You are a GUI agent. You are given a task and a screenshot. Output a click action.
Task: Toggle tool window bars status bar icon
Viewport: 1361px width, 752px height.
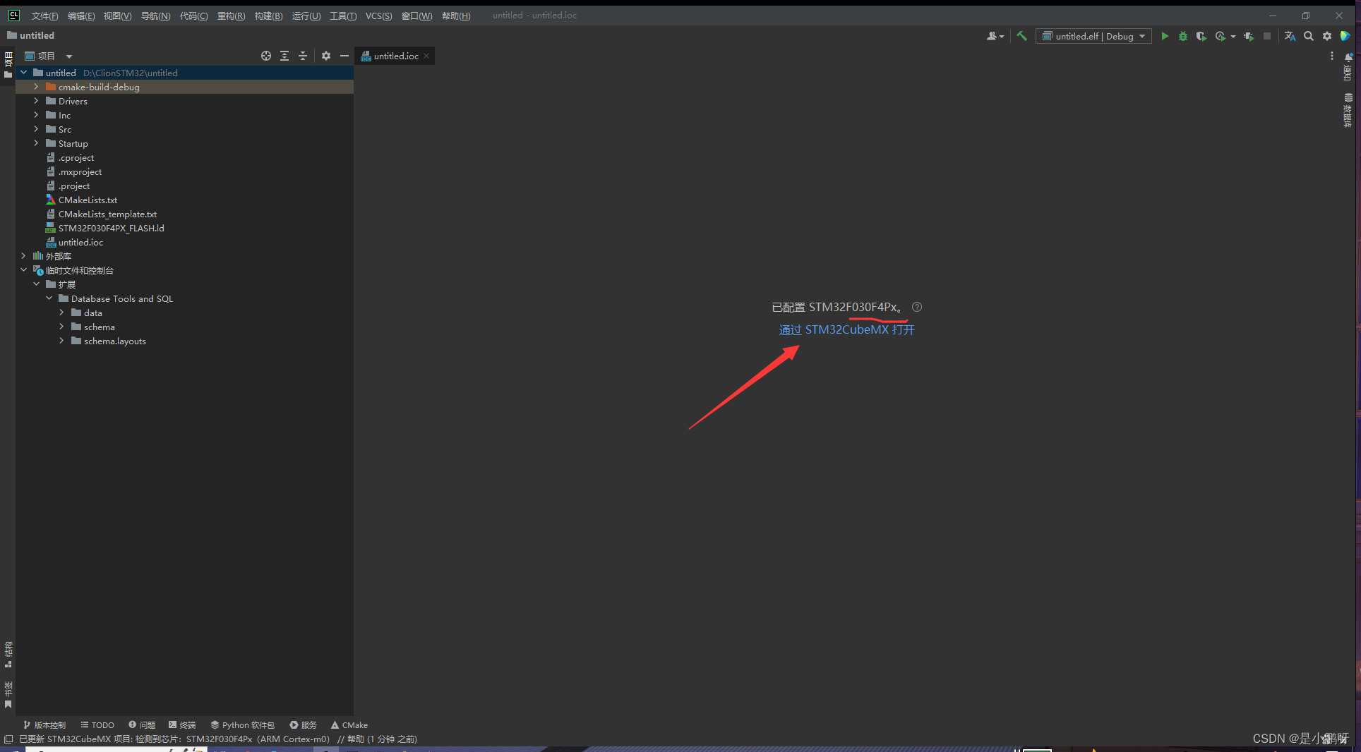tap(8, 739)
